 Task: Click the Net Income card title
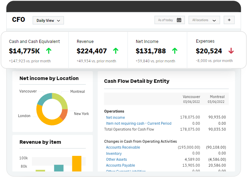[x=147, y=42]
